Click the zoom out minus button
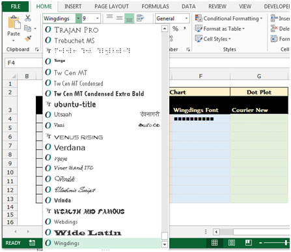 point(260,243)
